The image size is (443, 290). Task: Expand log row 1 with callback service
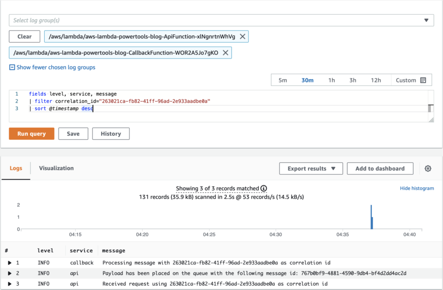(x=10, y=262)
